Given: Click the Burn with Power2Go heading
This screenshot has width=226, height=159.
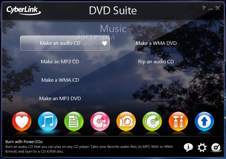Looking at the screenshot, I should click(24, 142).
